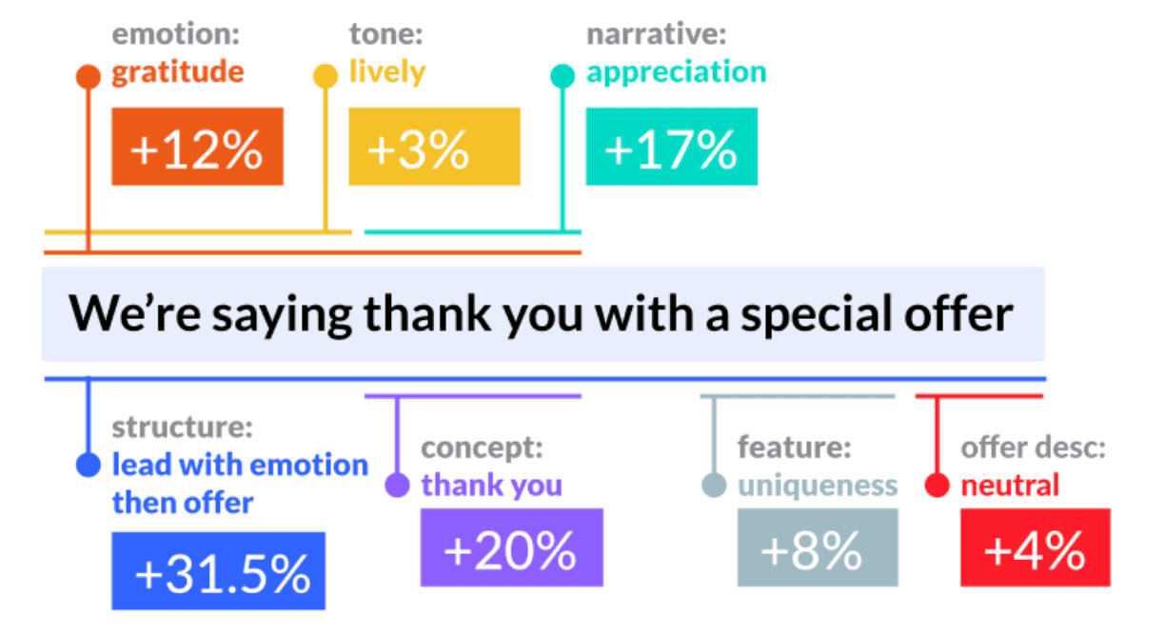Click the headline "We're saying thank you" text
Viewport: 1165px width, 638px height.
tap(541, 314)
